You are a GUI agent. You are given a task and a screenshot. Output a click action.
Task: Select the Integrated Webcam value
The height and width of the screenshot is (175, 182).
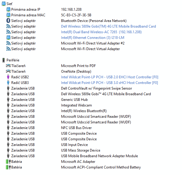pyautogui.click(x=76, y=105)
